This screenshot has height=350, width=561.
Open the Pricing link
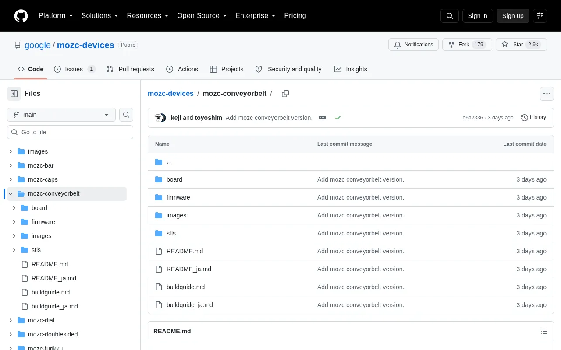(x=295, y=16)
